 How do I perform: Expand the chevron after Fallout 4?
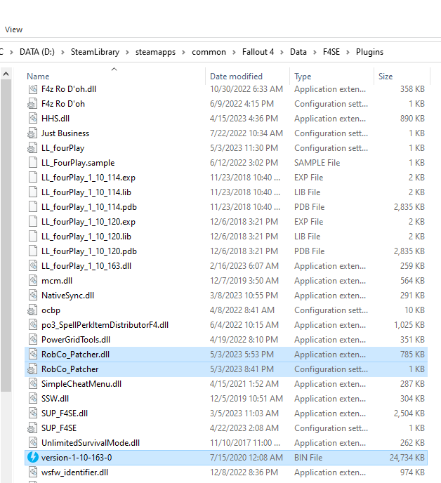[282, 53]
